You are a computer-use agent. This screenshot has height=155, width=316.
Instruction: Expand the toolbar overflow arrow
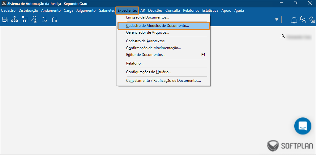(x=277, y=19)
